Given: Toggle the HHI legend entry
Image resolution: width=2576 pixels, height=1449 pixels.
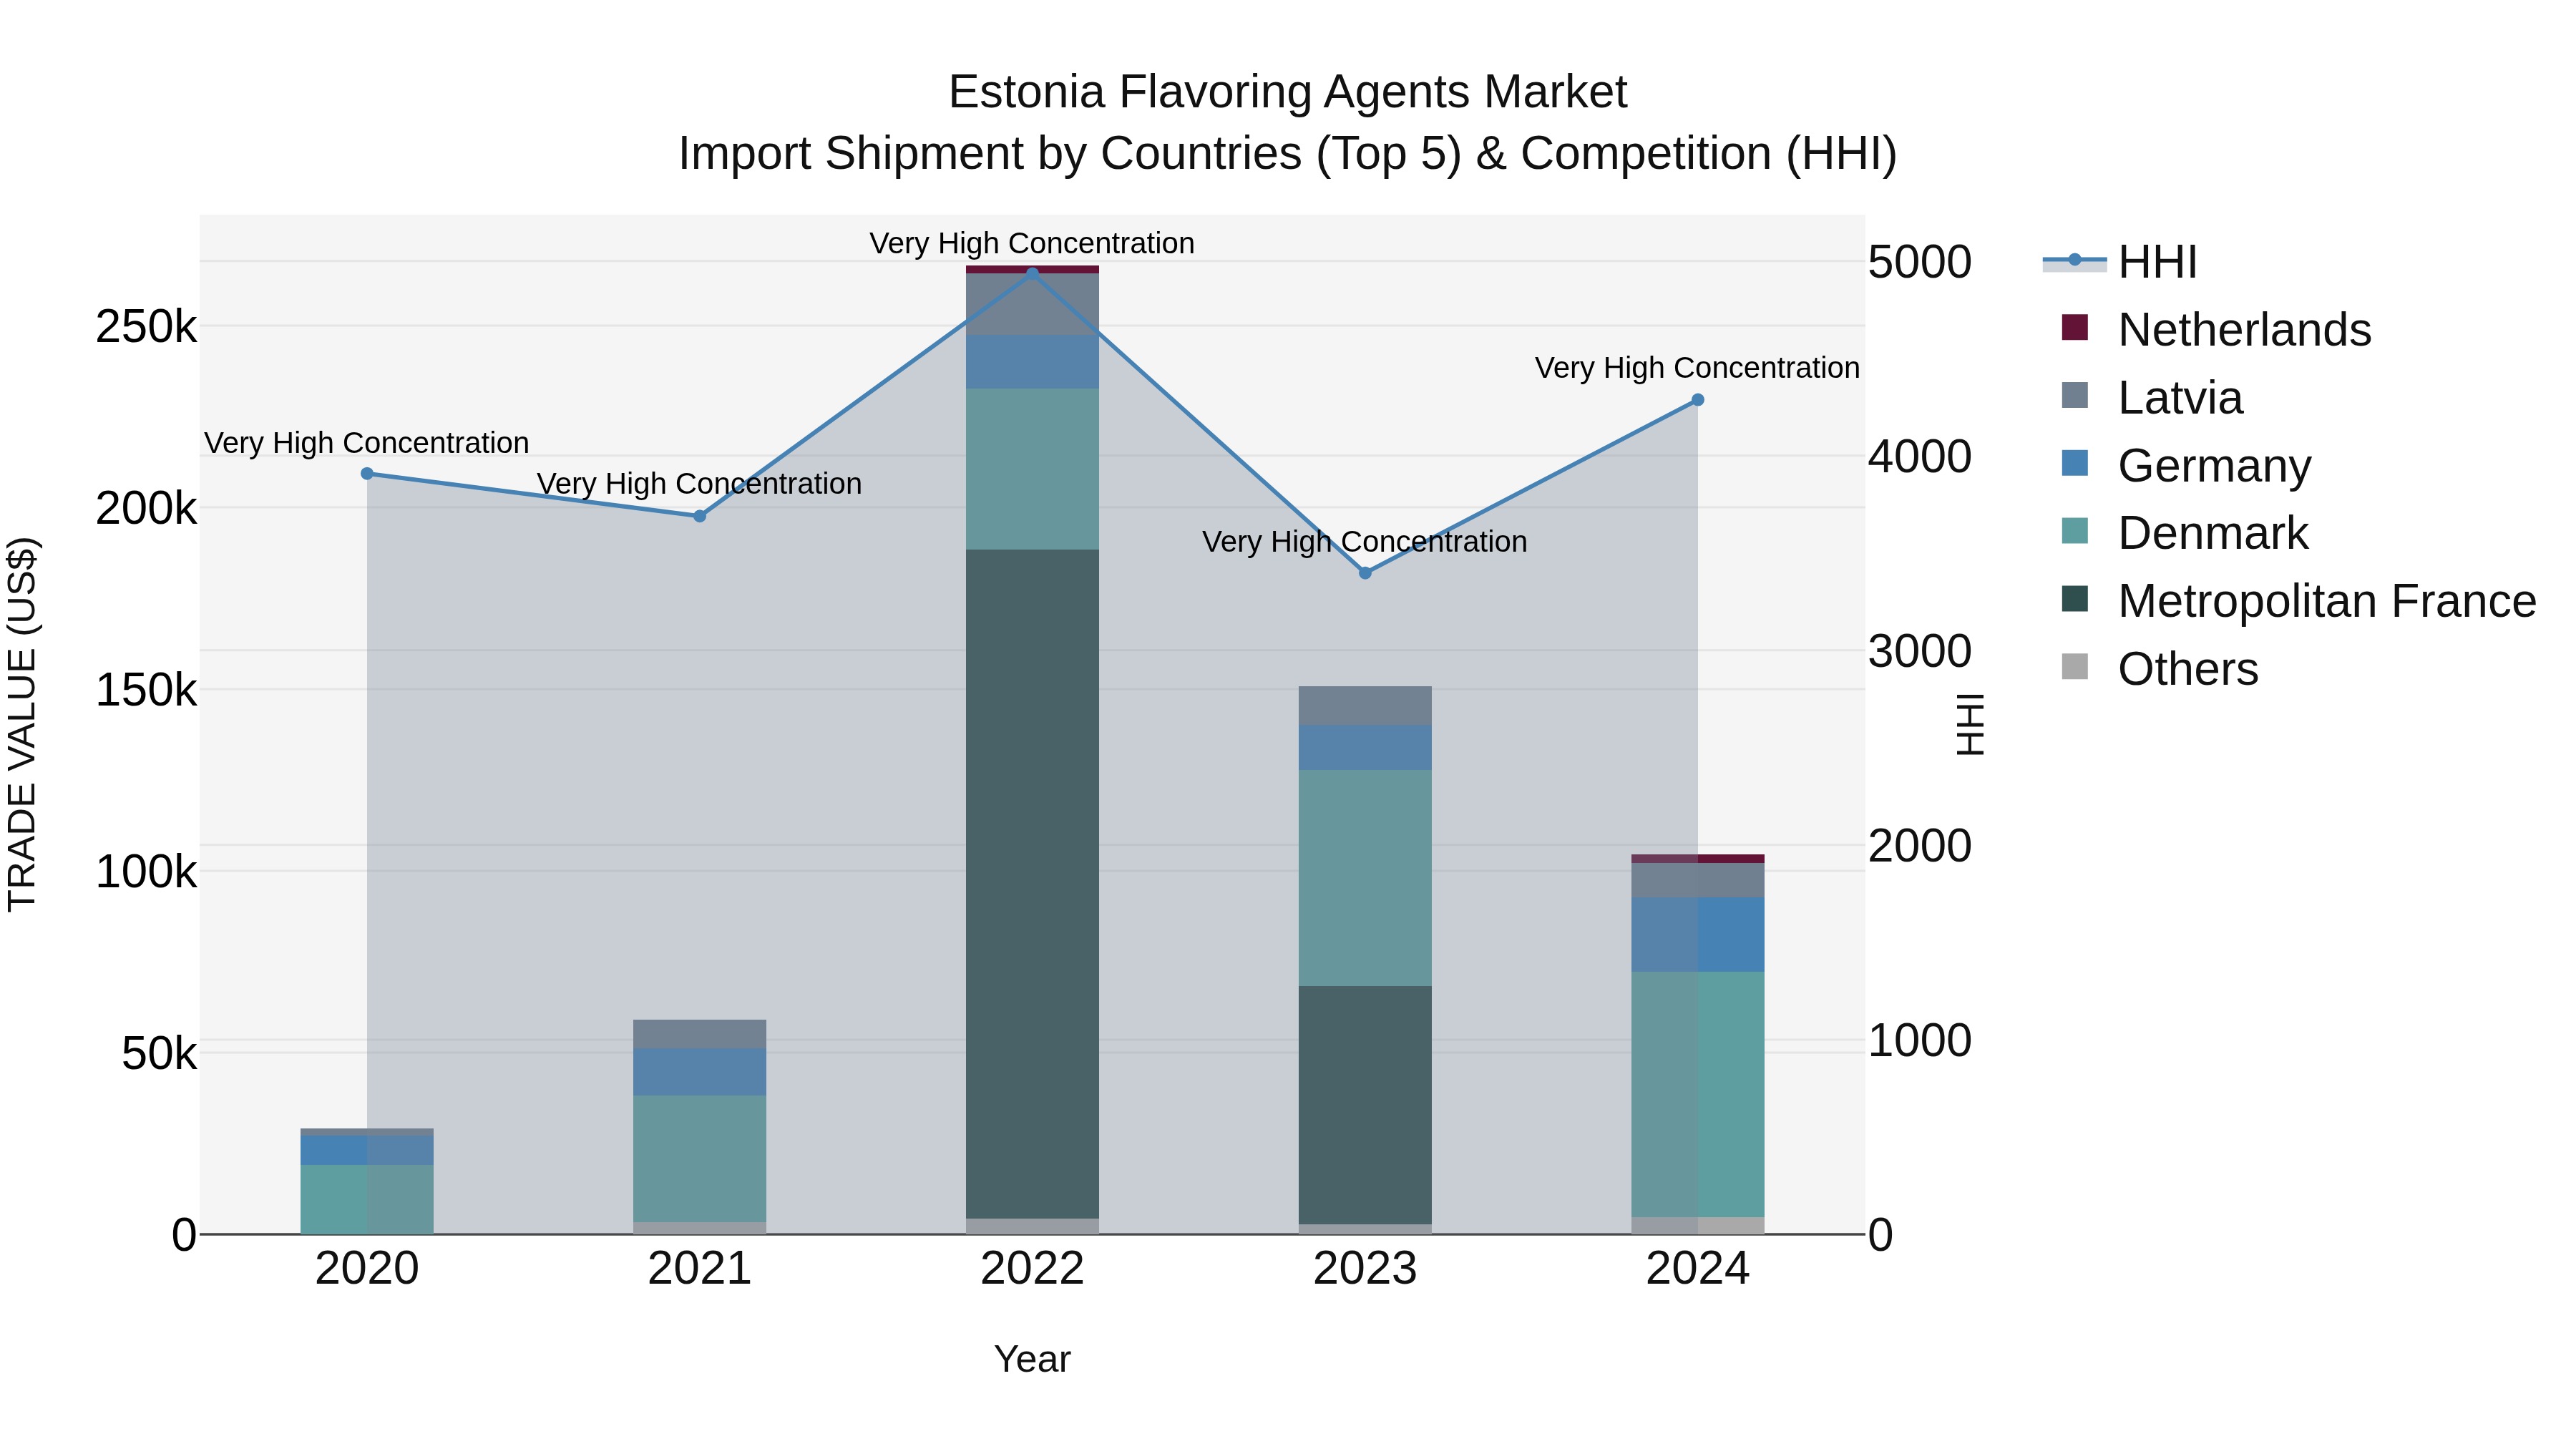Looking at the screenshot, I should pos(2120,262).
